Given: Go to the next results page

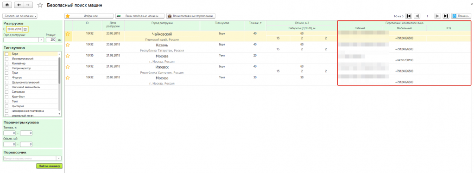Looking at the screenshot, I should point(437,16).
